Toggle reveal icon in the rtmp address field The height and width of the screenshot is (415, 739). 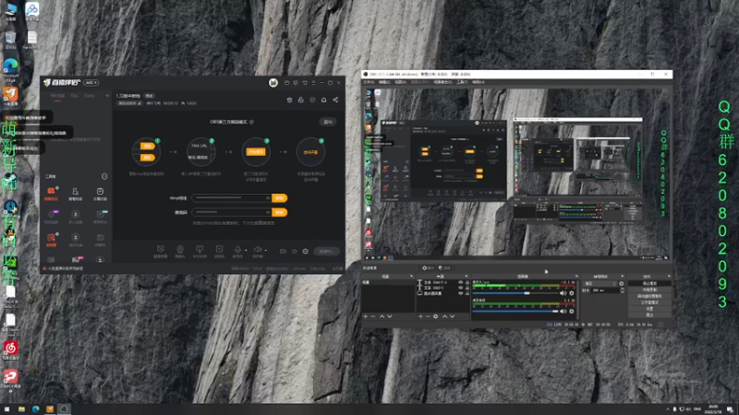tap(268, 198)
